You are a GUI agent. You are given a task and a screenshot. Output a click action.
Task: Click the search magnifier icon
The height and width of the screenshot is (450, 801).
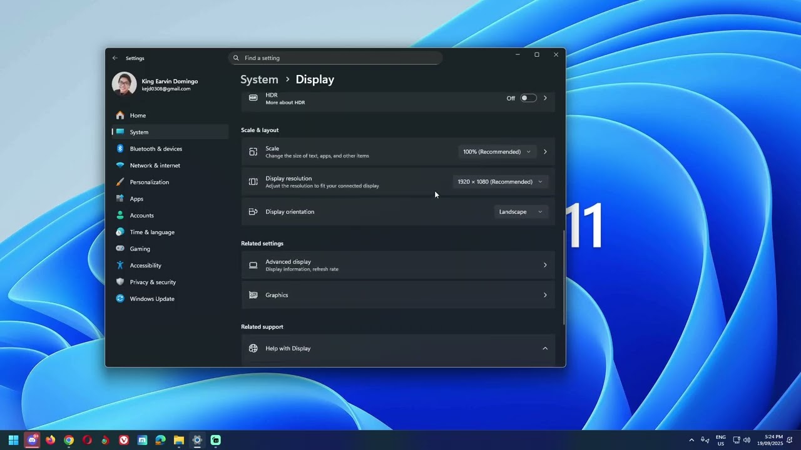pos(236,58)
